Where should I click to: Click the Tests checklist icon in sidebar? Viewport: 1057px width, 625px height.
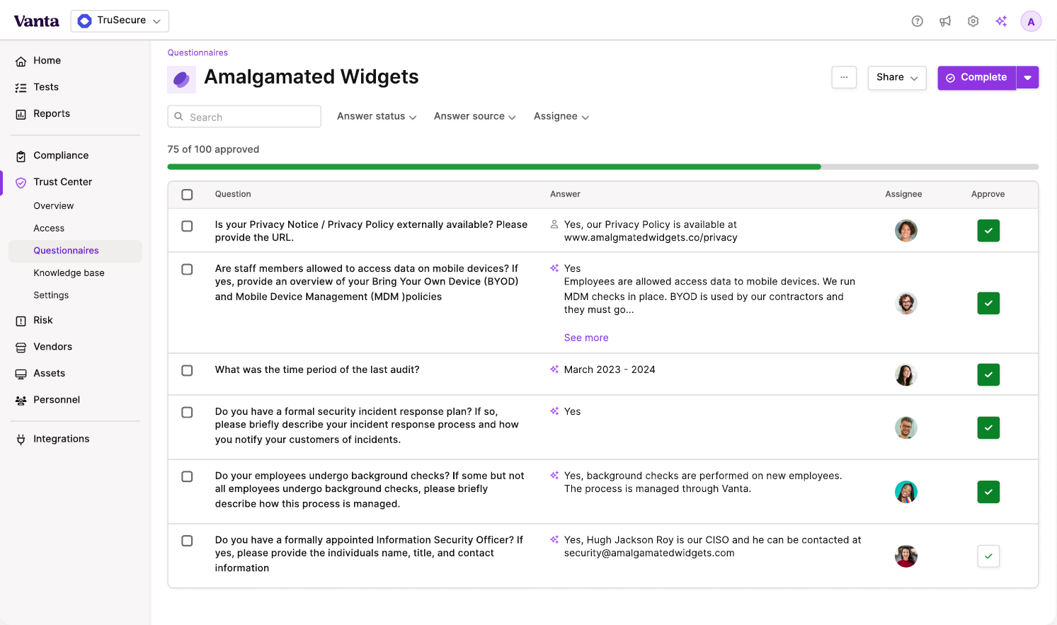pos(21,88)
